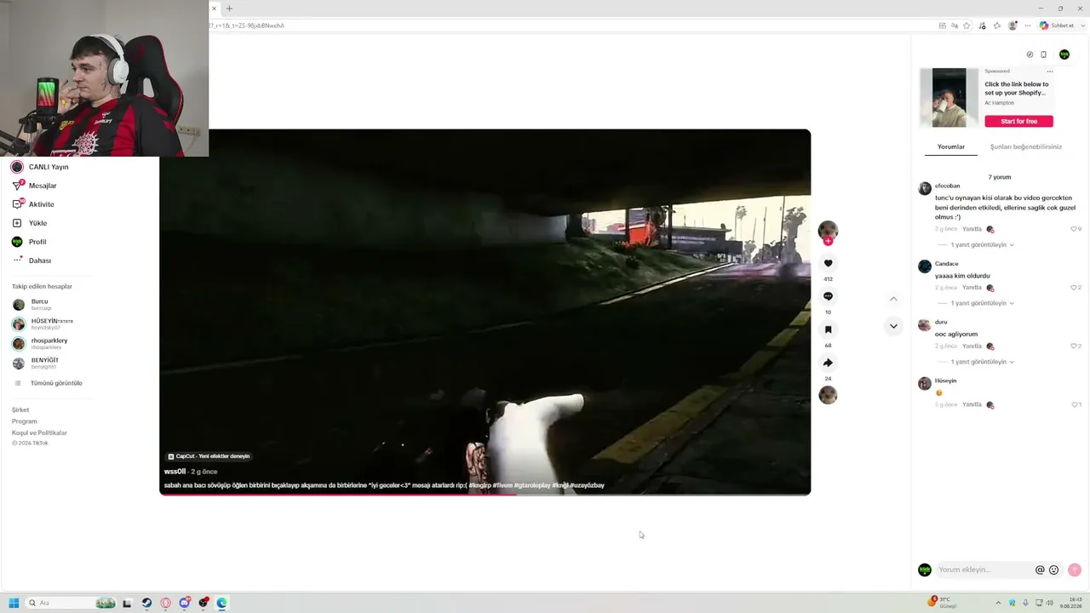
Task: Go to the previous video arrow
Action: coord(893,299)
